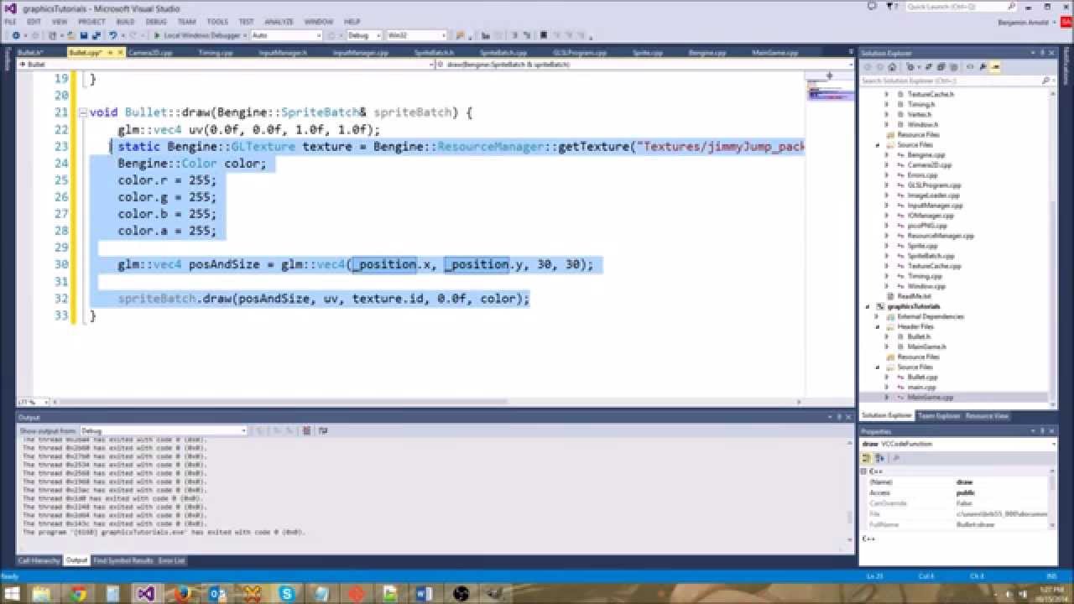Toggle highlighted Preview Selected Items icon
This screenshot has height=604, width=1074.
[996, 67]
